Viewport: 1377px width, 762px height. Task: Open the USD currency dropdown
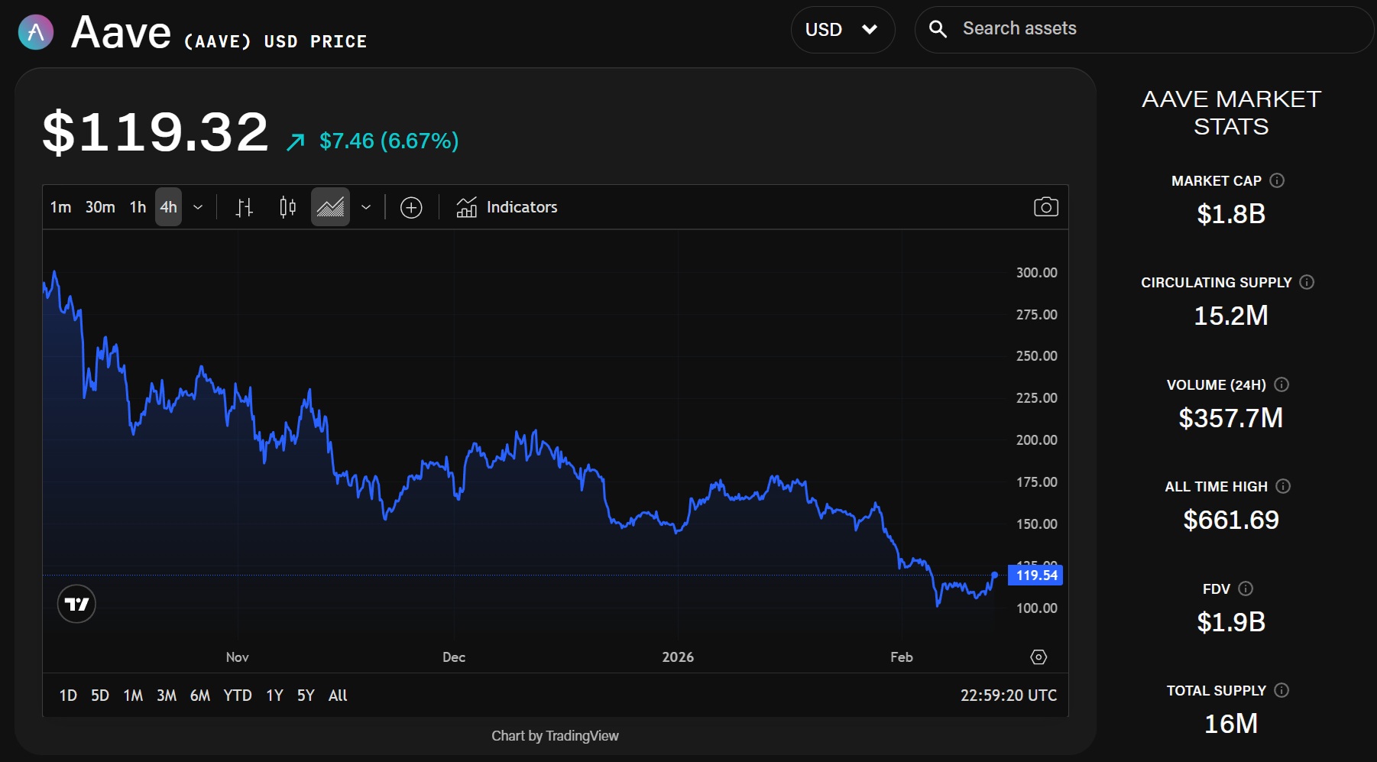coord(842,30)
